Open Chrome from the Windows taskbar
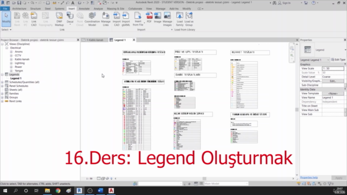The image size is (347, 195). (x=58, y=190)
